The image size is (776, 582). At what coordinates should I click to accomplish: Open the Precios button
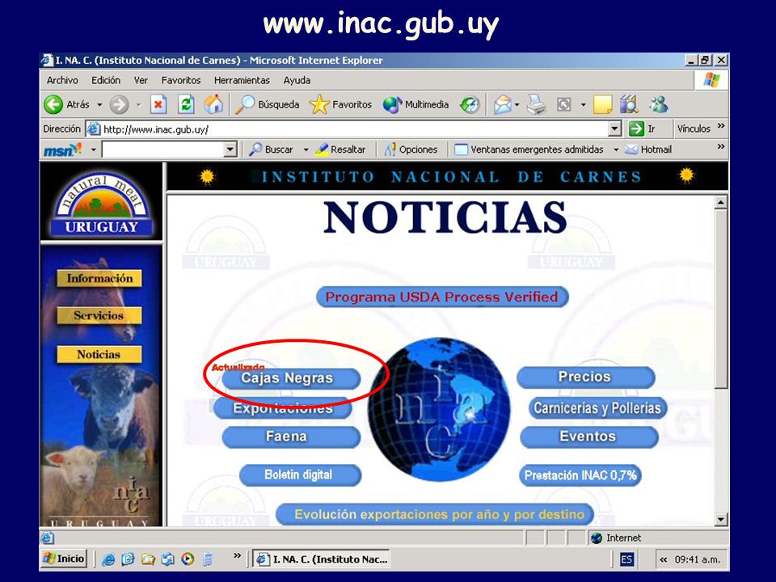point(585,377)
